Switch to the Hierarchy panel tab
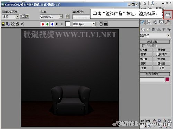173x129 pixels. (x=149, y=22)
